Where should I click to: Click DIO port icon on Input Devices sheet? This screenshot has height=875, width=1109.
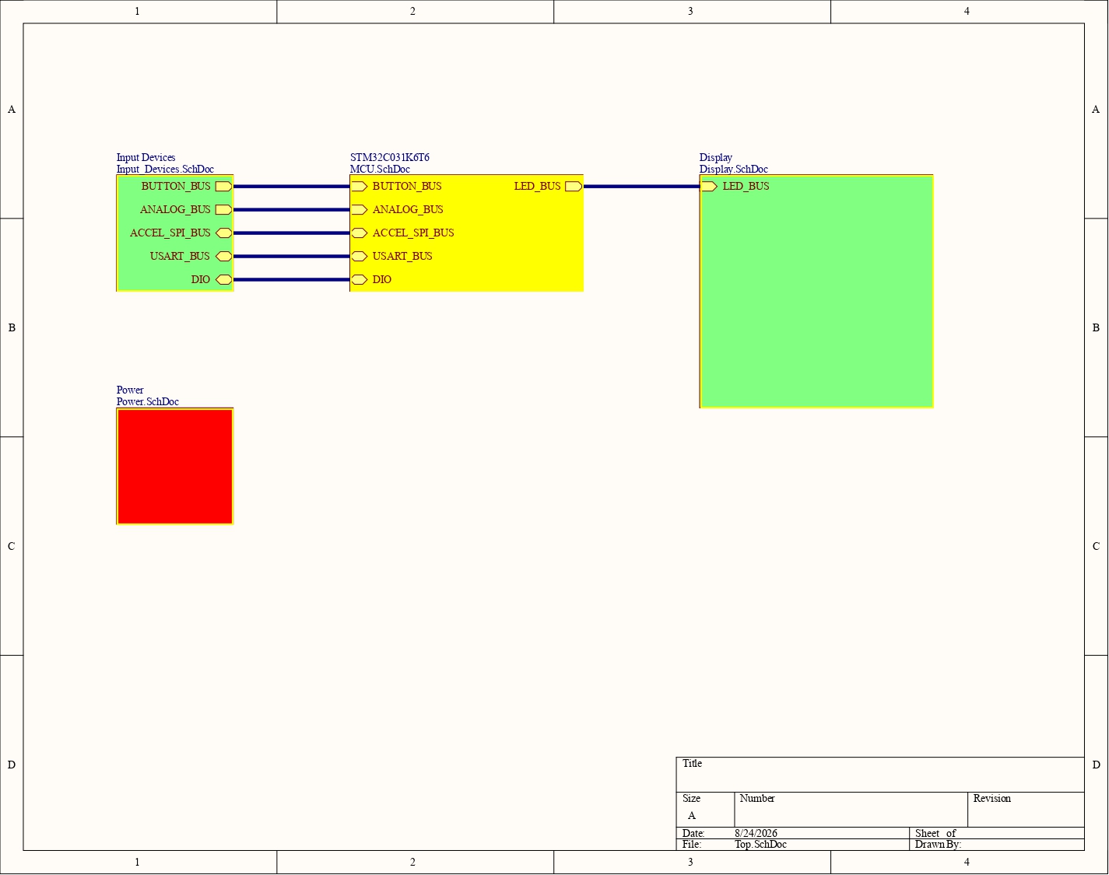[x=223, y=280]
